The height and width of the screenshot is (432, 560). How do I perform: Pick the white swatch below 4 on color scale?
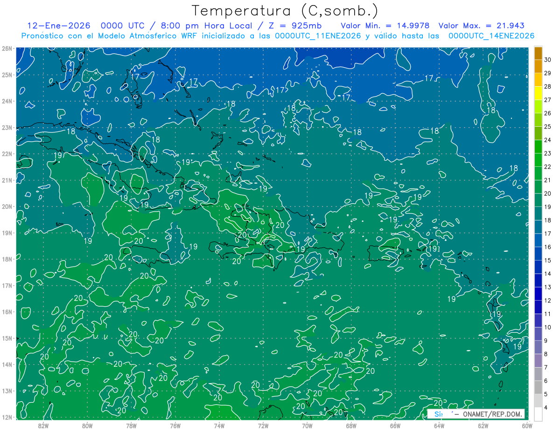coord(538,414)
